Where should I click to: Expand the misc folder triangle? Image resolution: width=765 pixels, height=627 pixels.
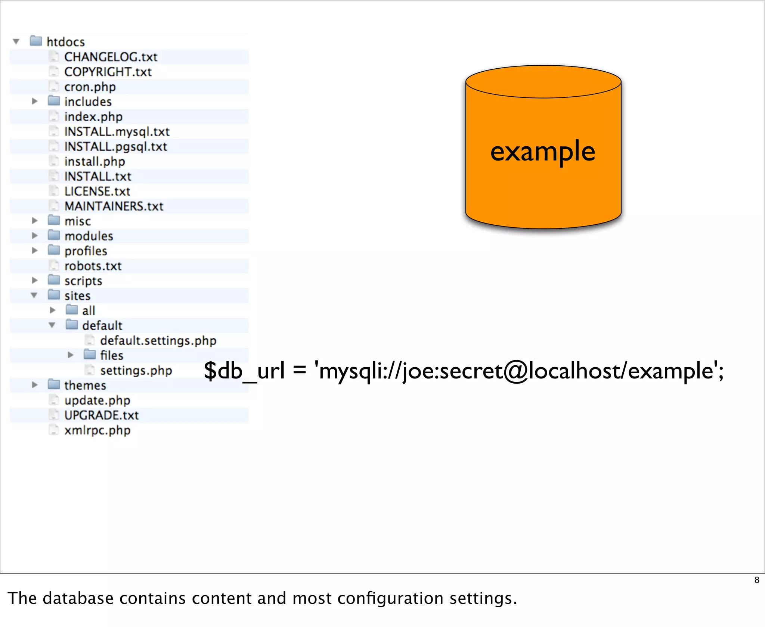tap(34, 221)
